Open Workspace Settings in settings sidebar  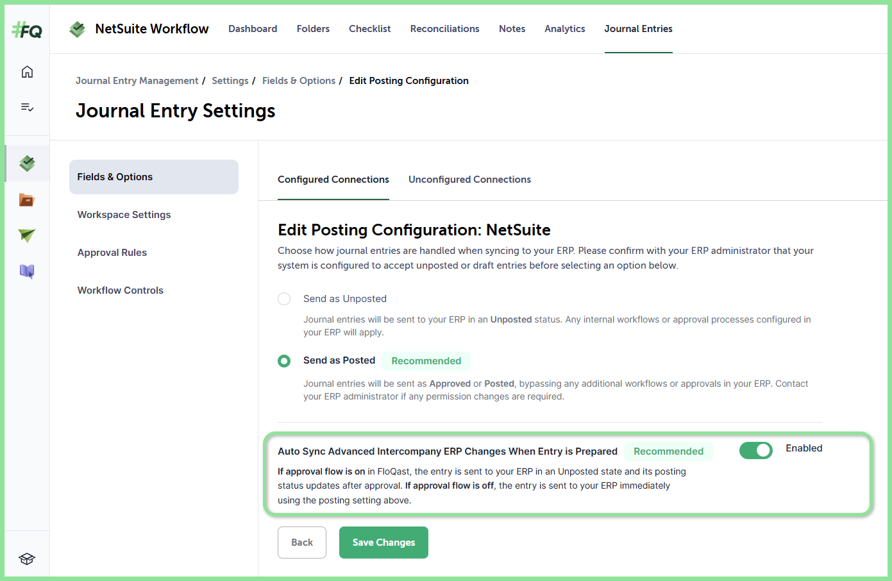pos(124,215)
